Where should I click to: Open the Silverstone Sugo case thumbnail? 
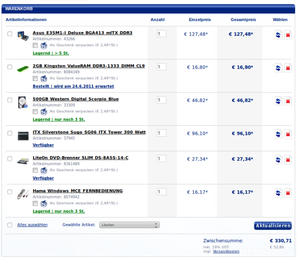click(x=23, y=136)
